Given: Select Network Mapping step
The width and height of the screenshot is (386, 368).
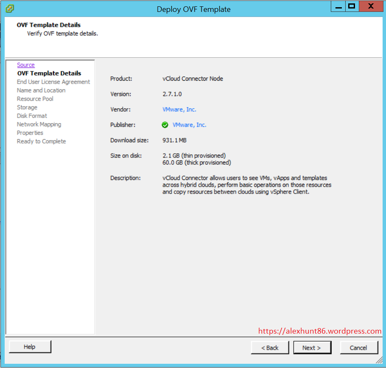Looking at the screenshot, I should (39, 124).
